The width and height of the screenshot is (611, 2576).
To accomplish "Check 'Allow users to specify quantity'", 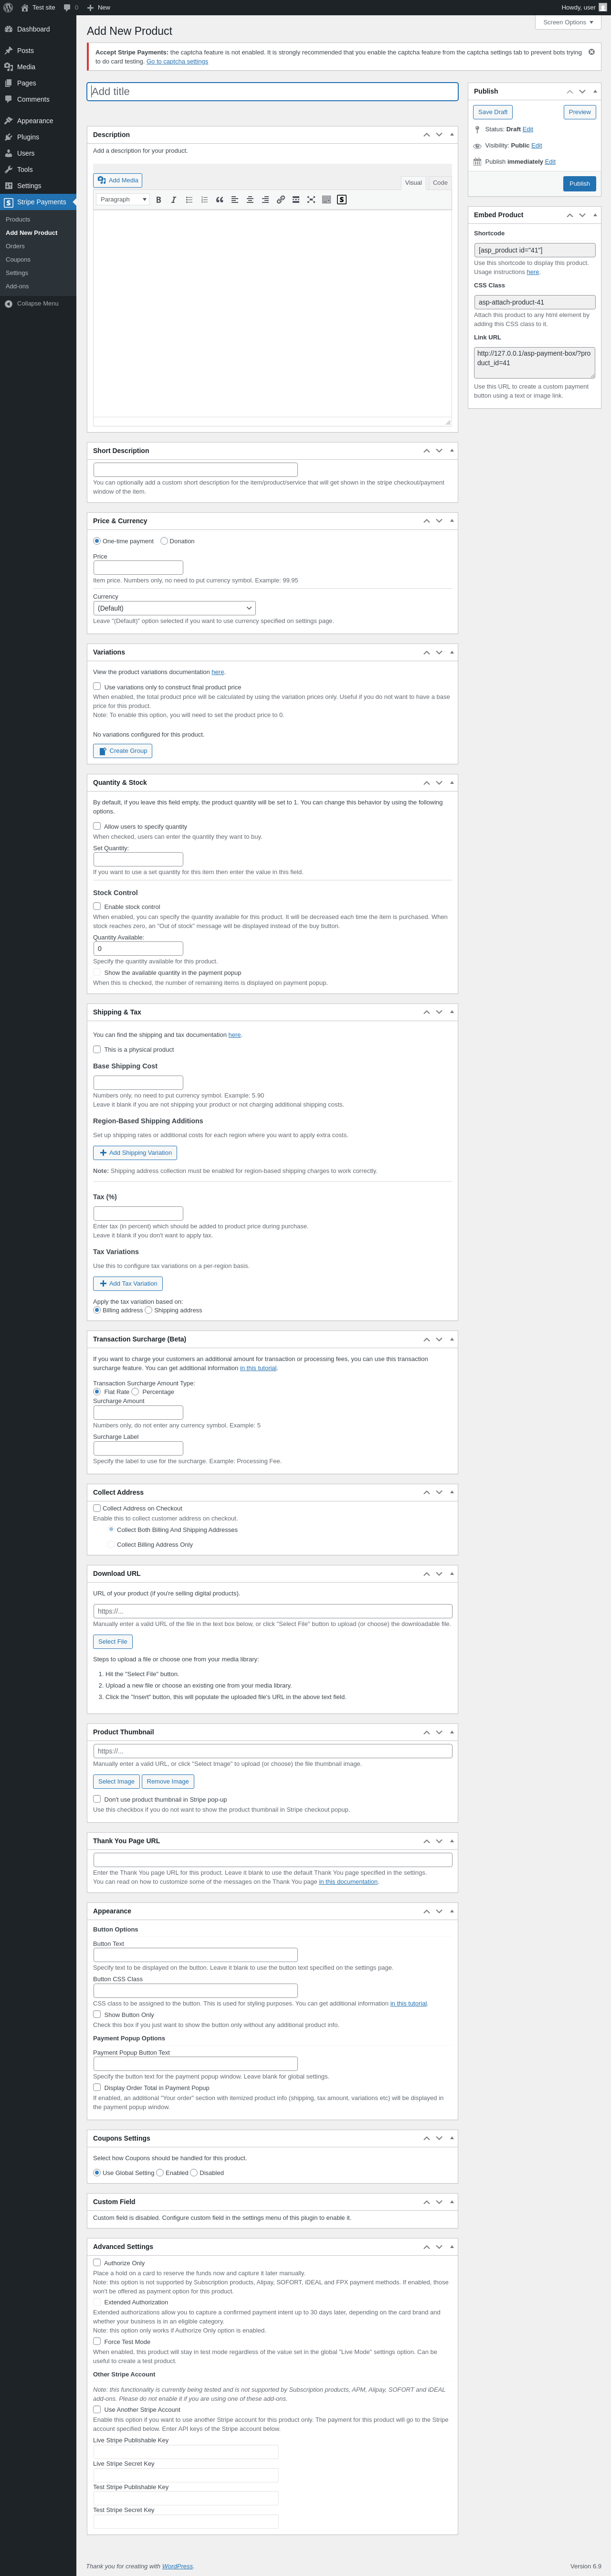I will [97, 826].
